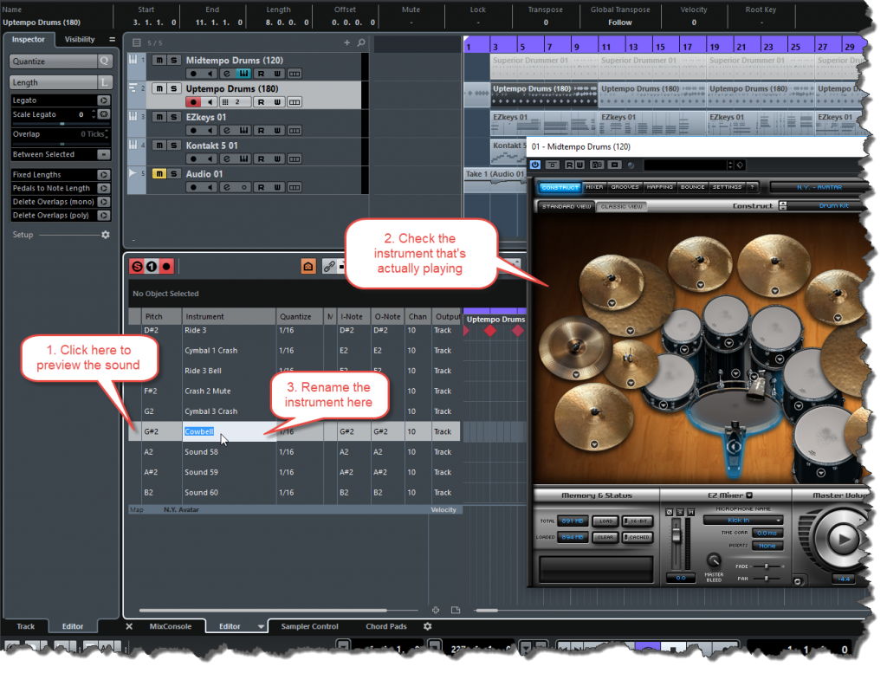887x673 pixels.
Task: Open the Mapping tab in Superior Drummer
Action: point(659,187)
